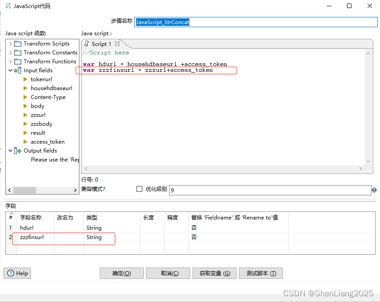Expand the Transform Constants node
This screenshot has height=302, width=380.
point(9,52)
